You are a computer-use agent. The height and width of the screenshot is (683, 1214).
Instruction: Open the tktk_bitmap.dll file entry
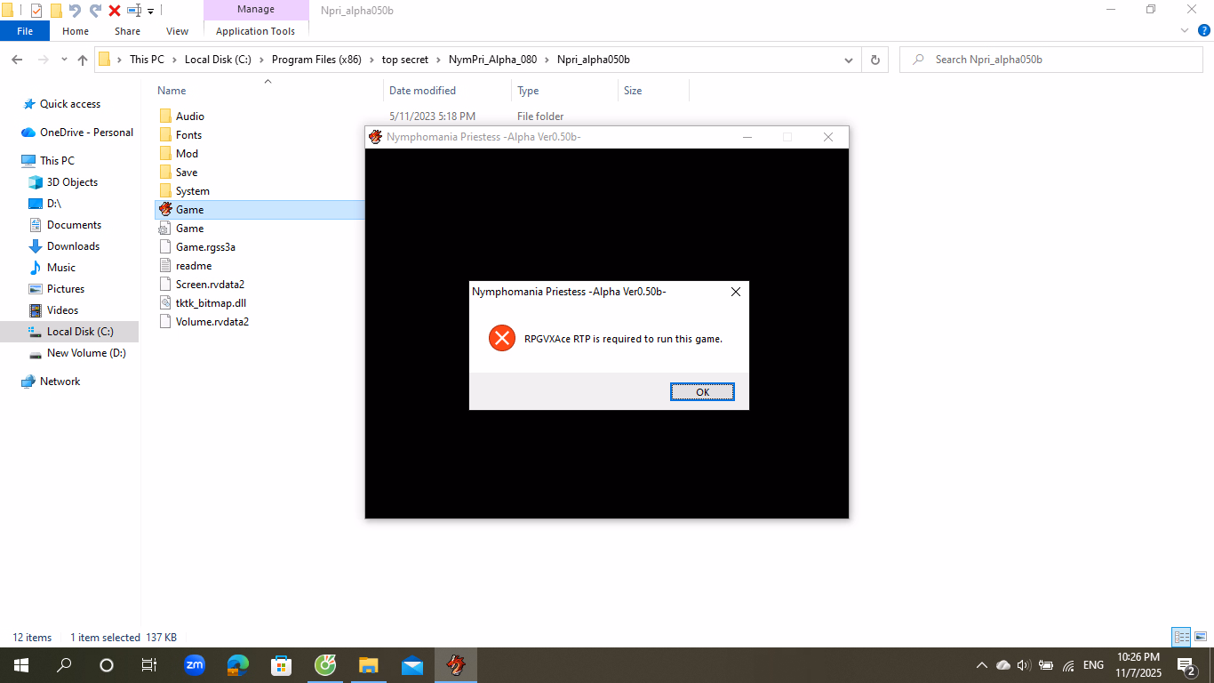coord(211,303)
